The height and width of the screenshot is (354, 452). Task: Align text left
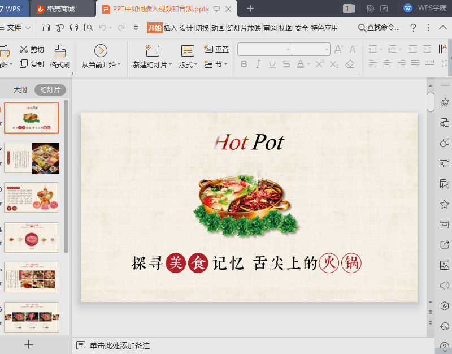pyautogui.click(x=373, y=64)
